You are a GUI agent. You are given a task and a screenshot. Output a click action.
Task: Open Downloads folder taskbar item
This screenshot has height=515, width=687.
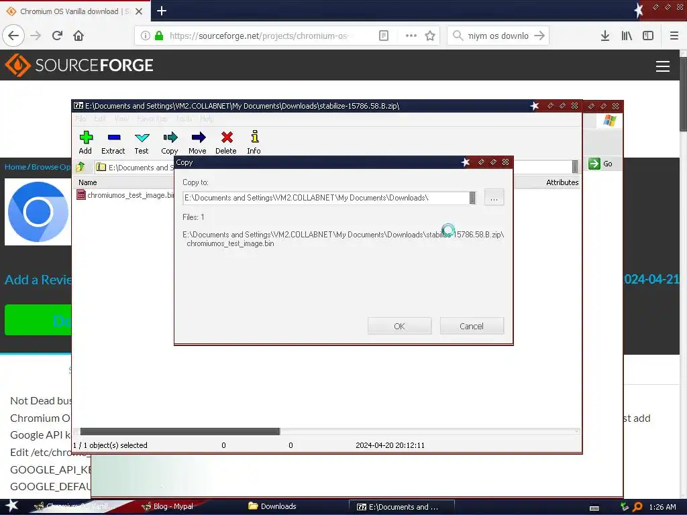pyautogui.click(x=272, y=506)
